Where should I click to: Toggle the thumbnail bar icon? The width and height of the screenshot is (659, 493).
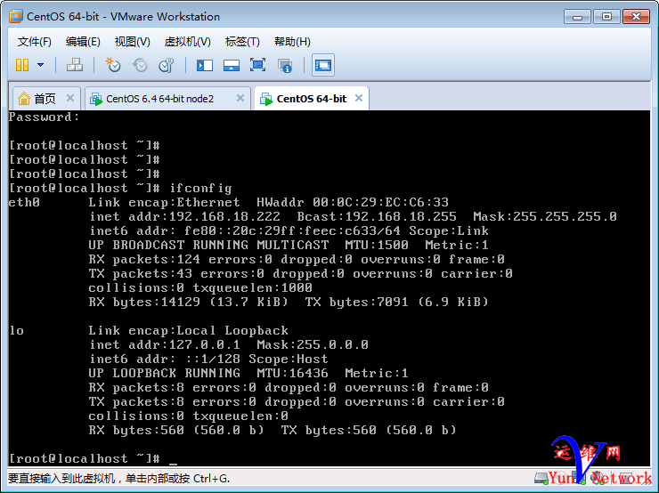(x=232, y=65)
